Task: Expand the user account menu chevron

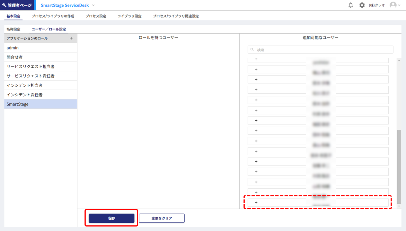Action: point(399,5)
